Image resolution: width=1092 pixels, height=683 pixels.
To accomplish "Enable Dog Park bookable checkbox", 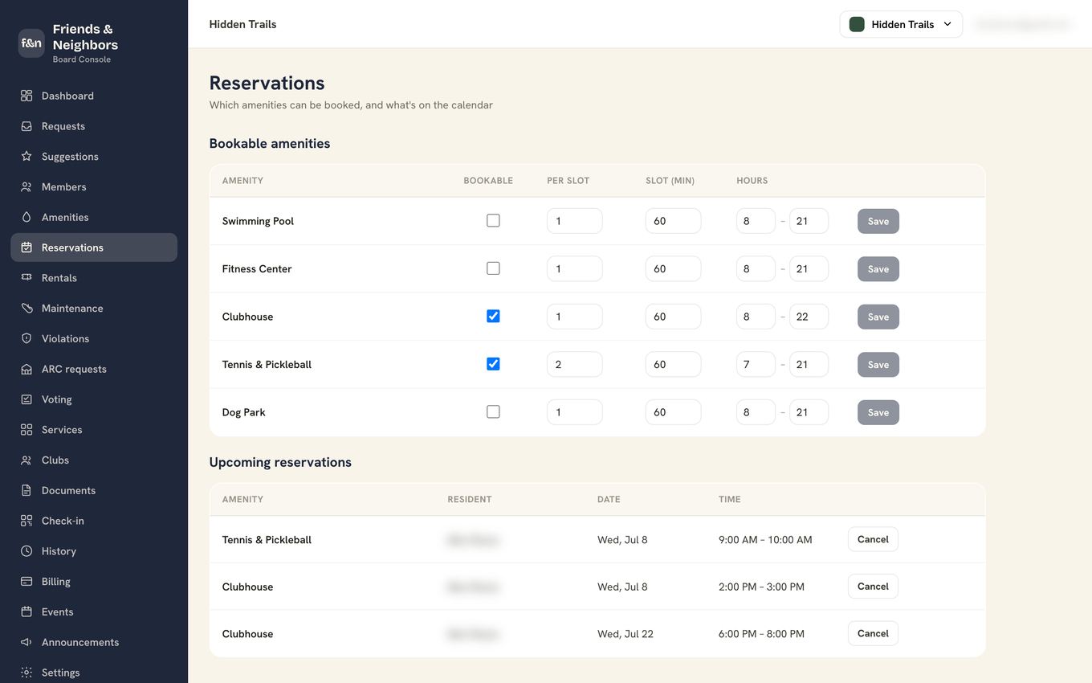I will click(493, 411).
